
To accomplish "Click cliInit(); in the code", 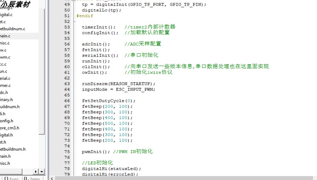I will [96, 67].
